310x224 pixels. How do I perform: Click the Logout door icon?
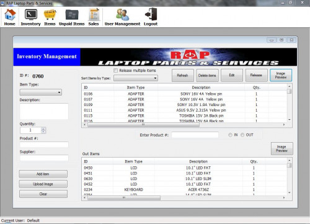[x=151, y=14]
